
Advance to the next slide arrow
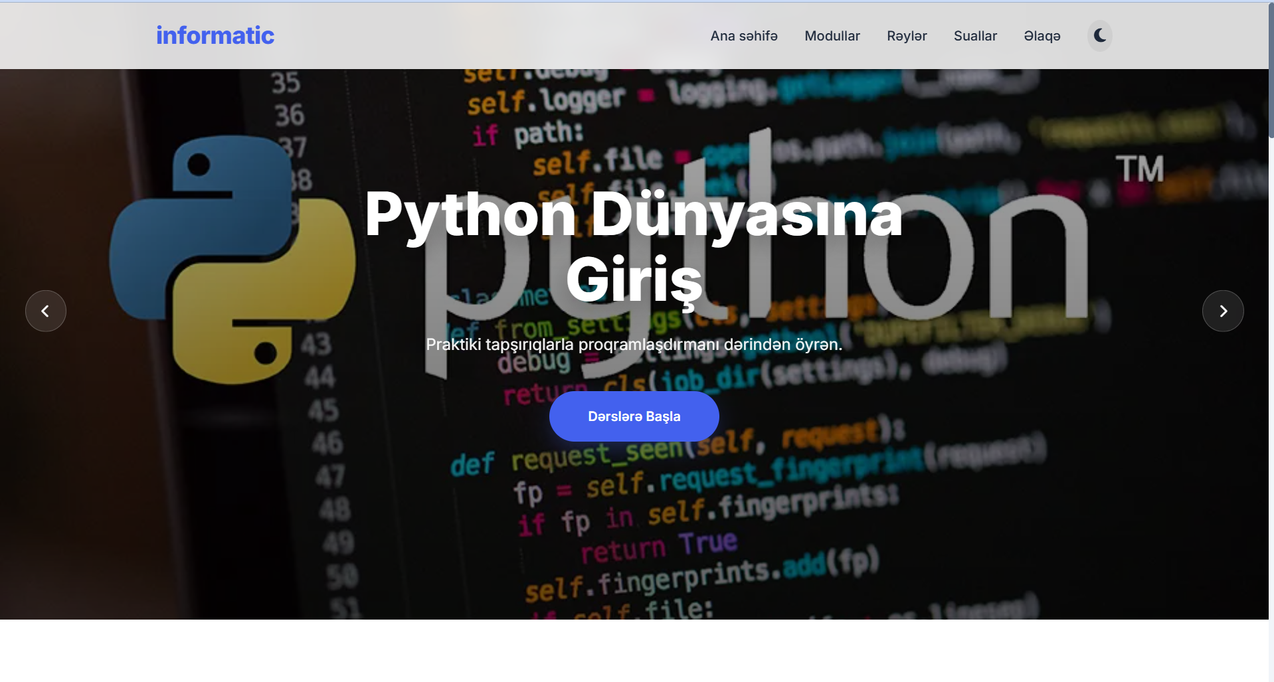pos(1222,311)
